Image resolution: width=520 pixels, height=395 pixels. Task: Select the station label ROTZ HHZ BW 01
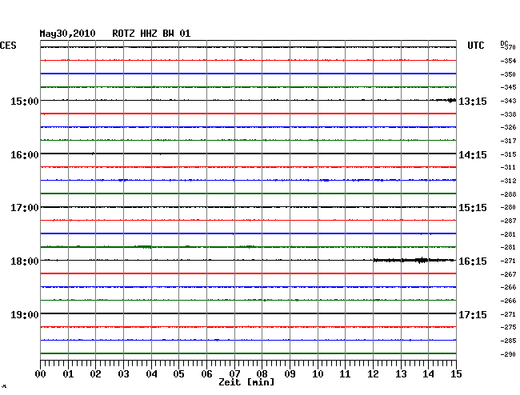click(151, 34)
